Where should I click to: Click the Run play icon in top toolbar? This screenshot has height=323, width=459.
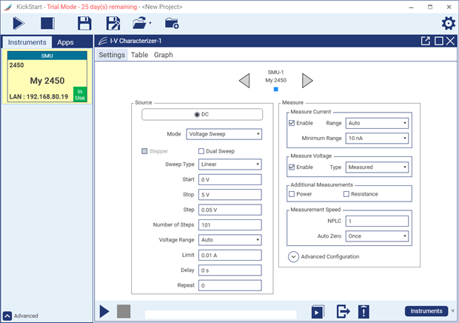[x=19, y=23]
